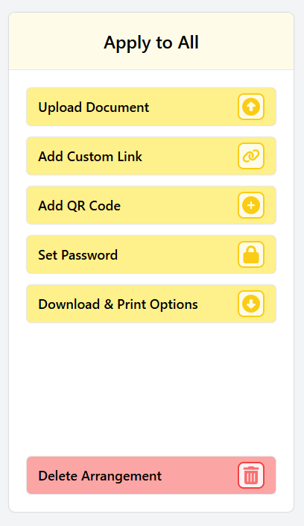Open the Upload Document option
This screenshot has height=526, width=304.
point(151,107)
